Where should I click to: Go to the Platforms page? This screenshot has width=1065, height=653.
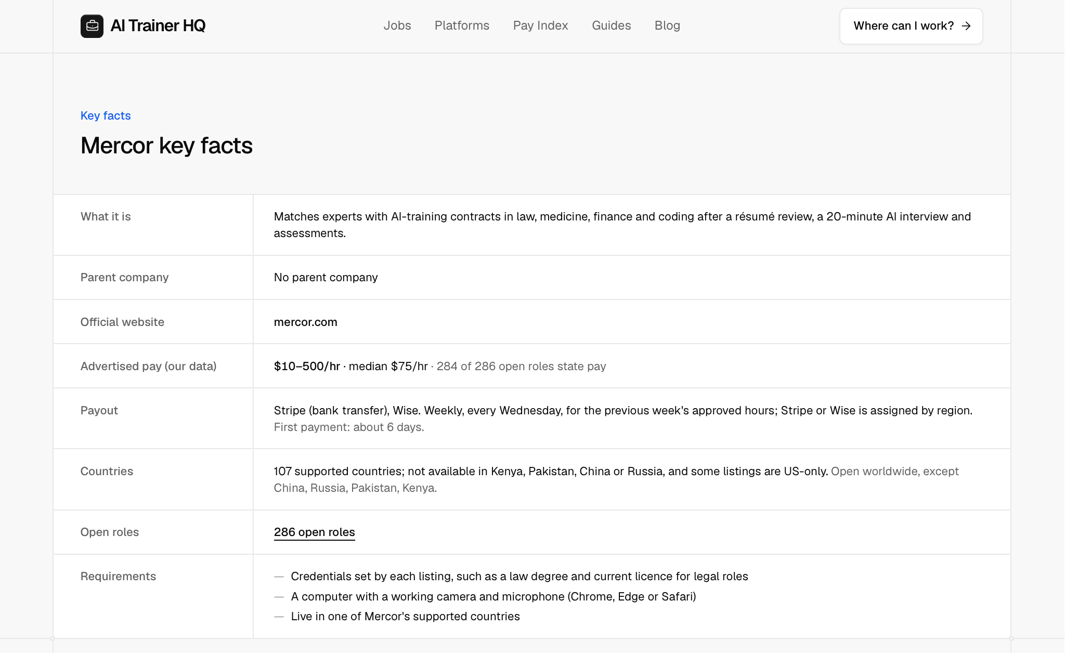[462, 25]
